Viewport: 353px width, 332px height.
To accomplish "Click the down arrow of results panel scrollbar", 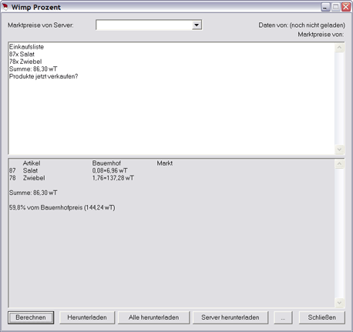I will coord(339,302).
